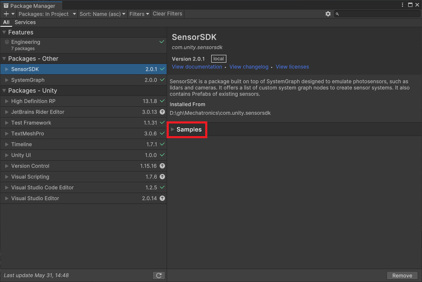422x282 pixels.
Task: Select the Unity UI package
Action: coord(84,155)
